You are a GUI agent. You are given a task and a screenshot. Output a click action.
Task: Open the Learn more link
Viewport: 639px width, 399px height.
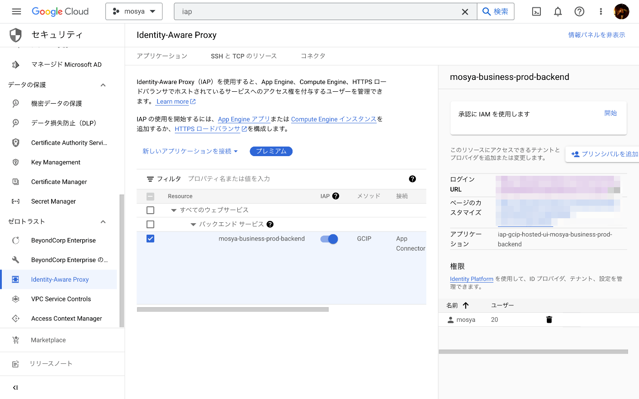(x=176, y=101)
